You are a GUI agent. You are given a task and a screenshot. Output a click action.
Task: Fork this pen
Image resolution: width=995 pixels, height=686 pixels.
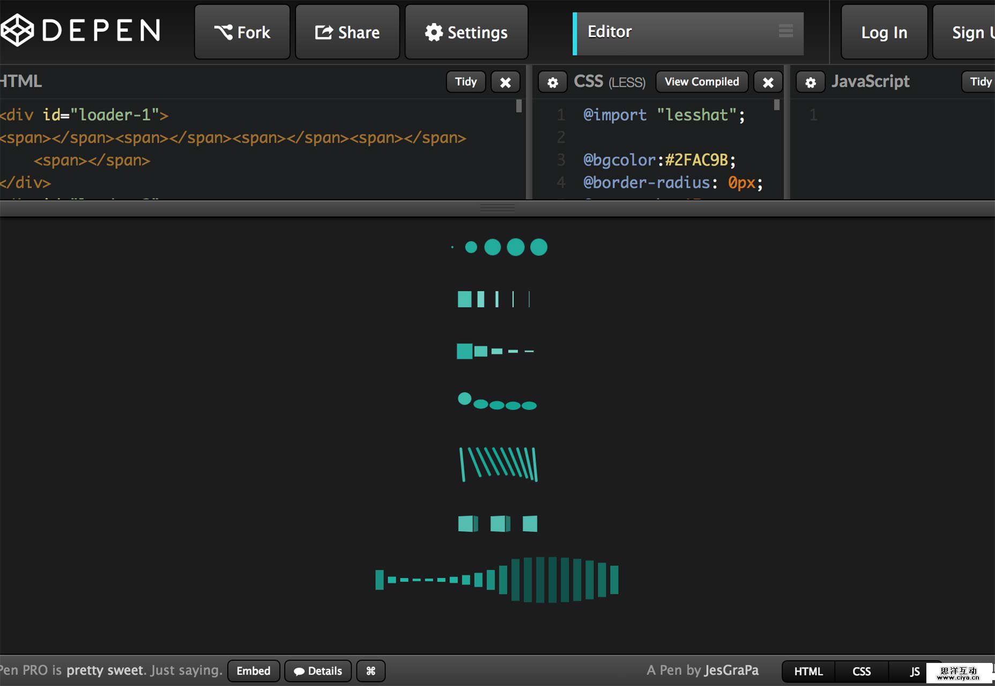pos(242,32)
